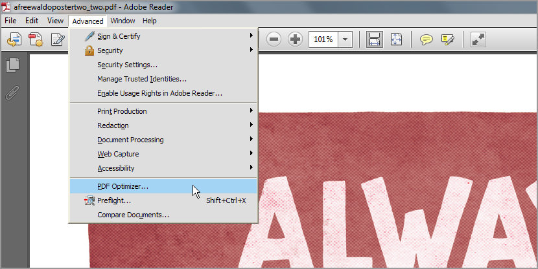Expand the Document Processing submenu arrow
The height and width of the screenshot is (269, 538).
point(251,139)
